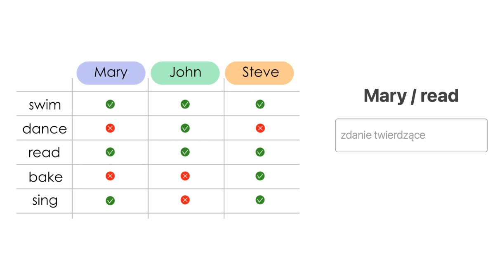Click the red cross for Mary bake
This screenshot has height=260, width=495.
110,176
